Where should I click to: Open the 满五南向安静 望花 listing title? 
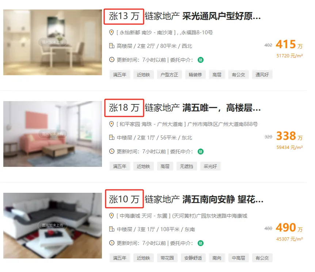(223, 199)
